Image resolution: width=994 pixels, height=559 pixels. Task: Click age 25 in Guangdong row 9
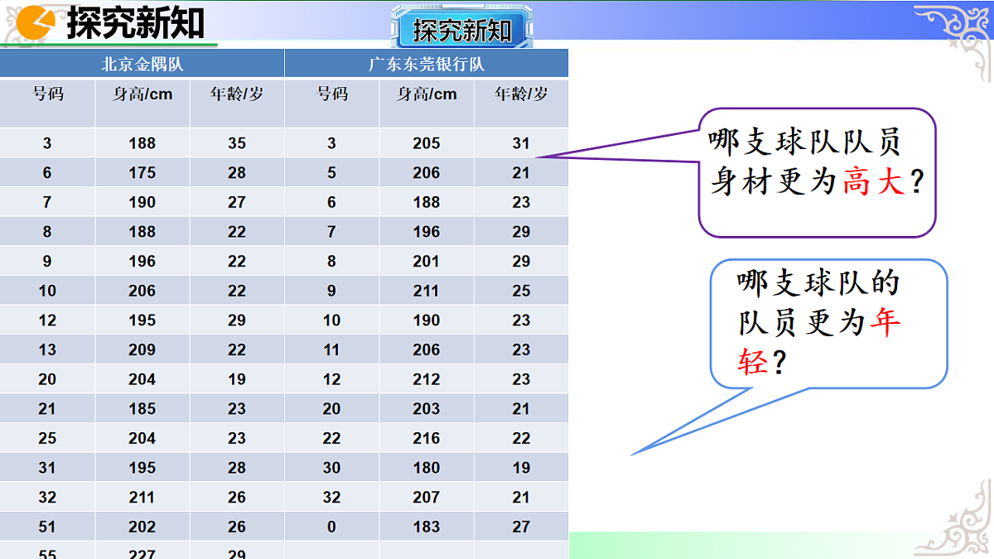521,291
